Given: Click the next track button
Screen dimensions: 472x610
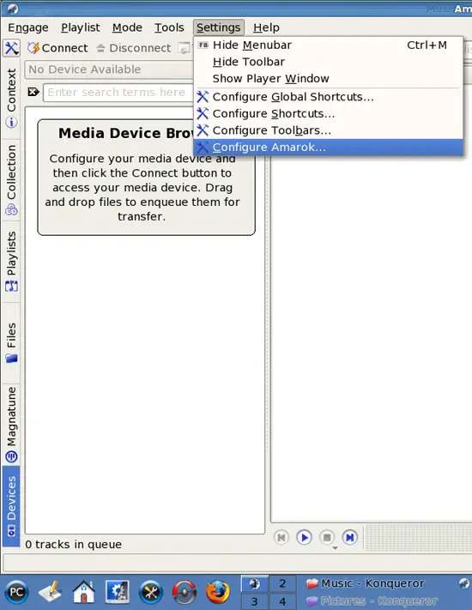Looking at the screenshot, I should click(350, 538).
